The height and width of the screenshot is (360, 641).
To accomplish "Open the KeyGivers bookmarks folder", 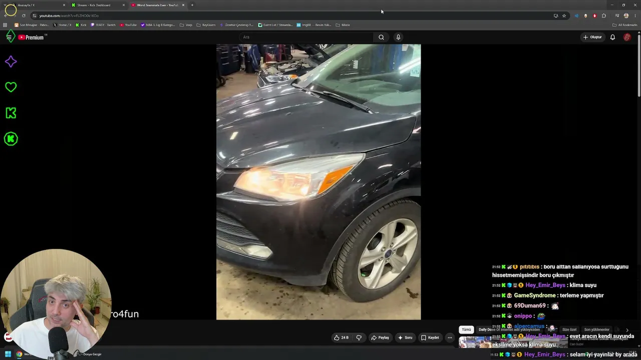I will click(x=206, y=24).
